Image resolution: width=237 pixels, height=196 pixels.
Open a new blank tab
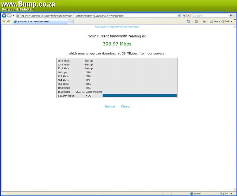coord(71,21)
